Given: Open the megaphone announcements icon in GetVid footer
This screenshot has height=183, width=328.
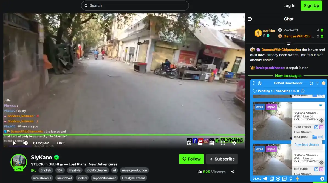Looking at the screenshot, I should 265,179.
